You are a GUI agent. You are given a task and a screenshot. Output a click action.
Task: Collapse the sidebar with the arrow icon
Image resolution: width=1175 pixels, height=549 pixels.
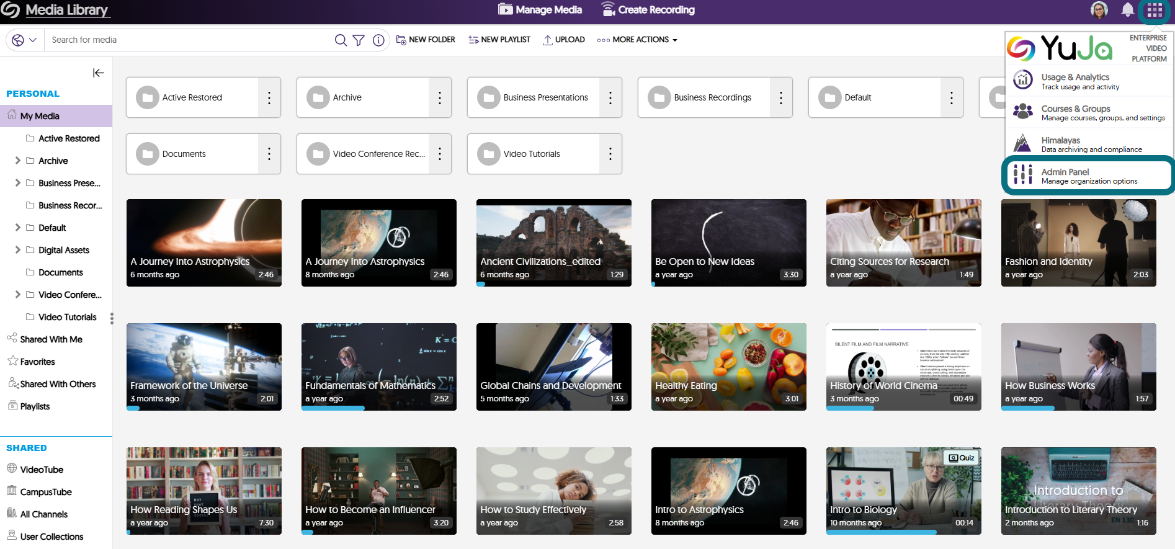(x=98, y=73)
